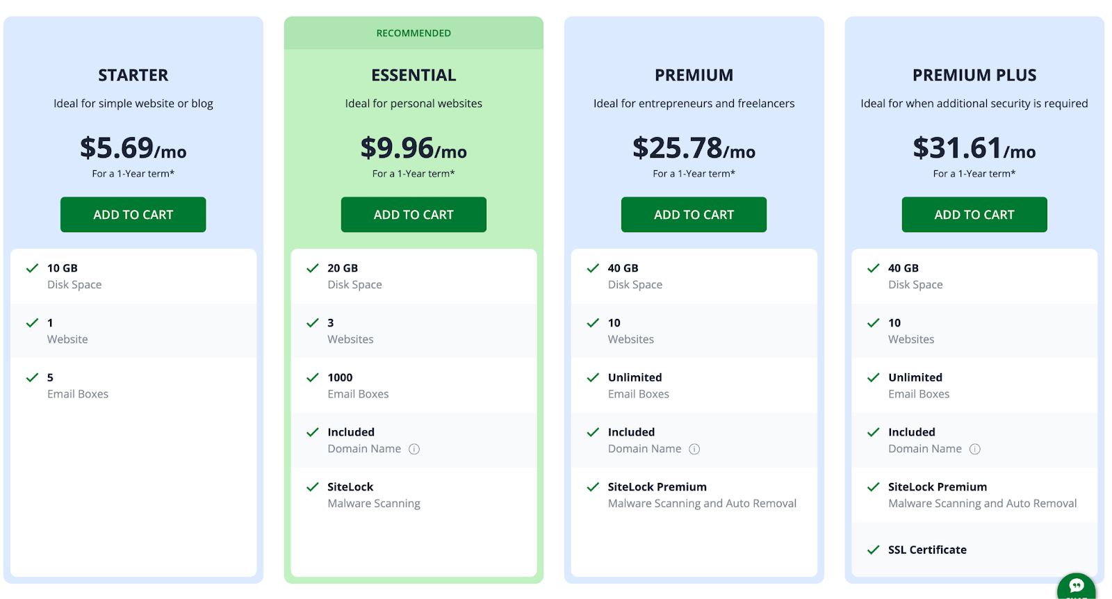
Task: Click the info icon beside Essential Domain Name
Action: click(x=414, y=449)
